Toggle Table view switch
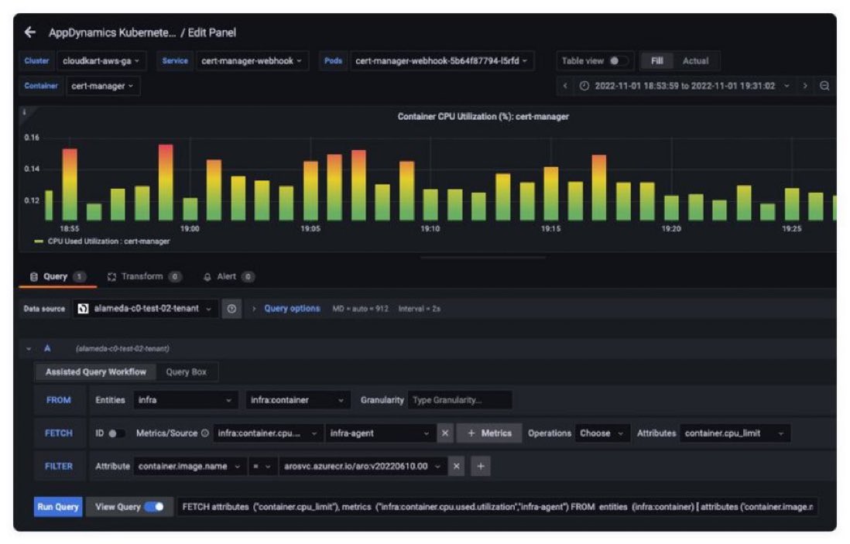The image size is (850, 544). coord(617,60)
